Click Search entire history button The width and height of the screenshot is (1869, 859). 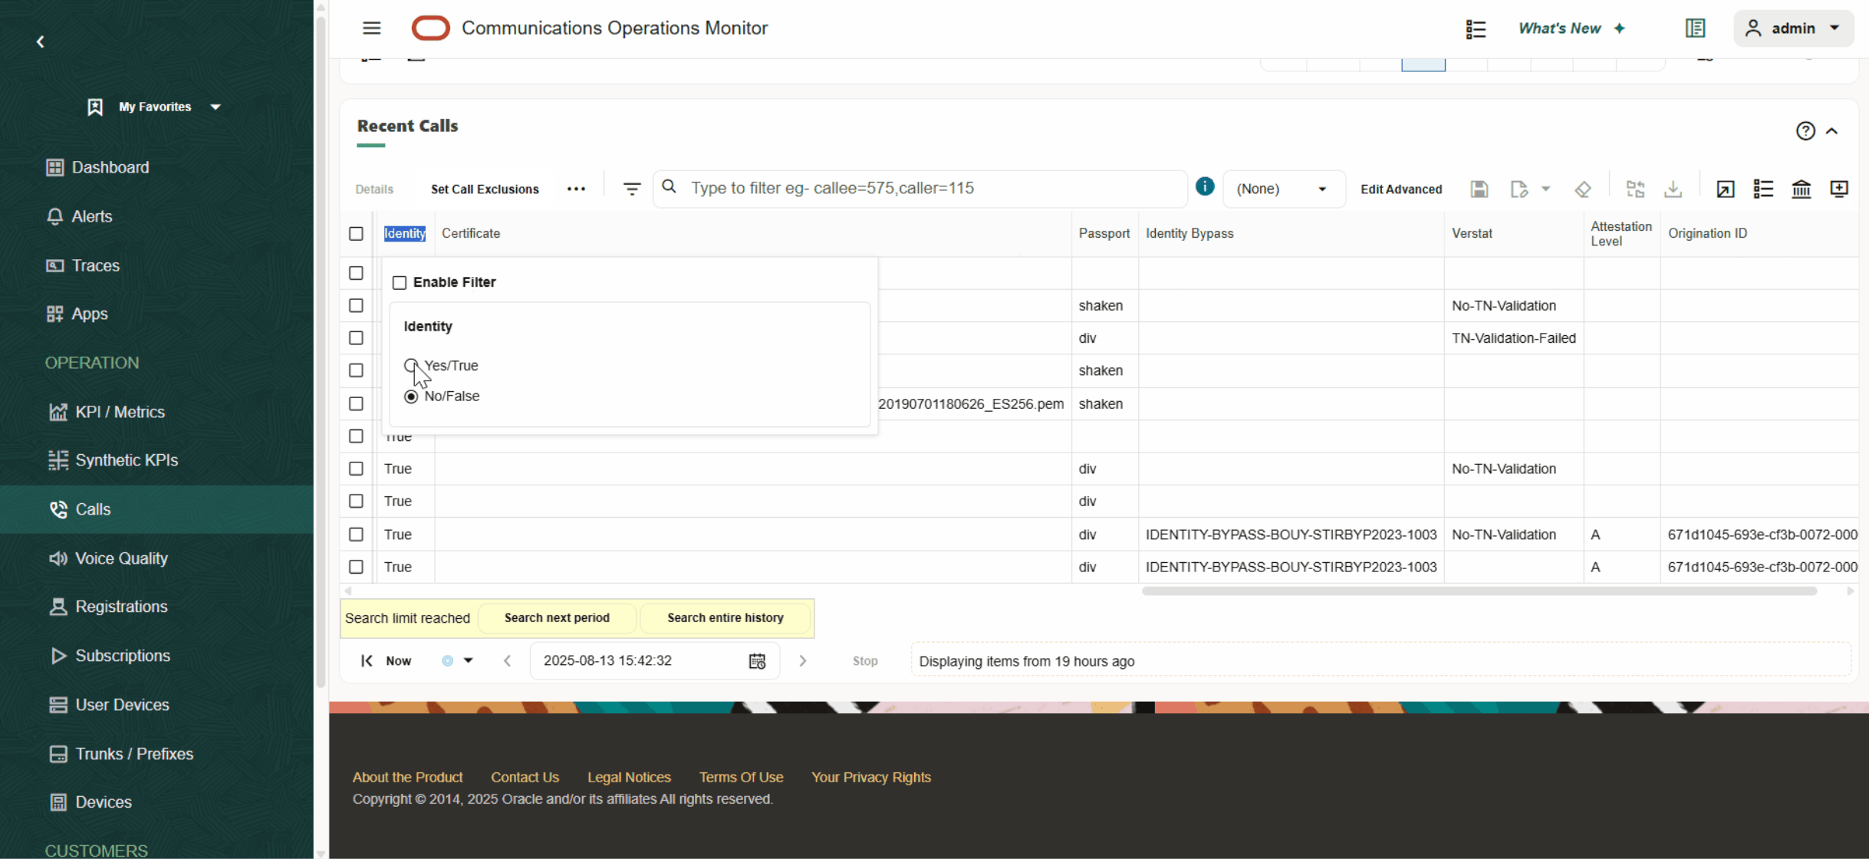pyautogui.click(x=725, y=618)
